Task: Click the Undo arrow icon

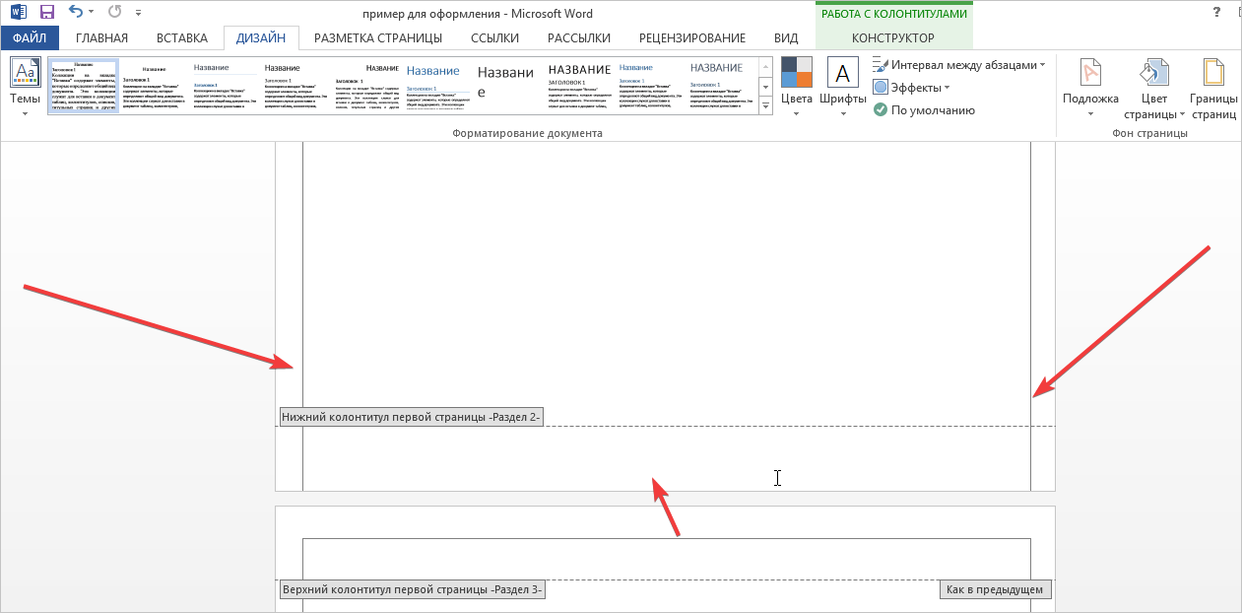Action: [76, 13]
